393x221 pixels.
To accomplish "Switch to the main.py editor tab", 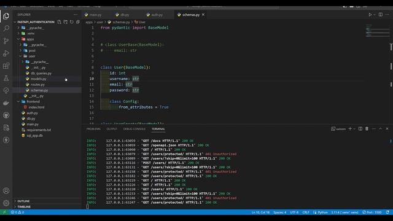I will point(95,15).
